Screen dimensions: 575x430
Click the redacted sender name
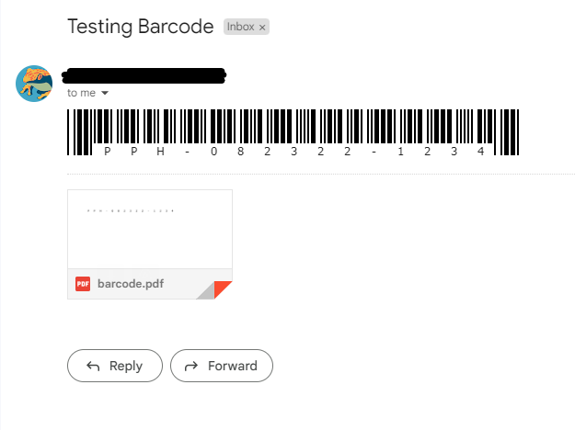pyautogui.click(x=144, y=74)
